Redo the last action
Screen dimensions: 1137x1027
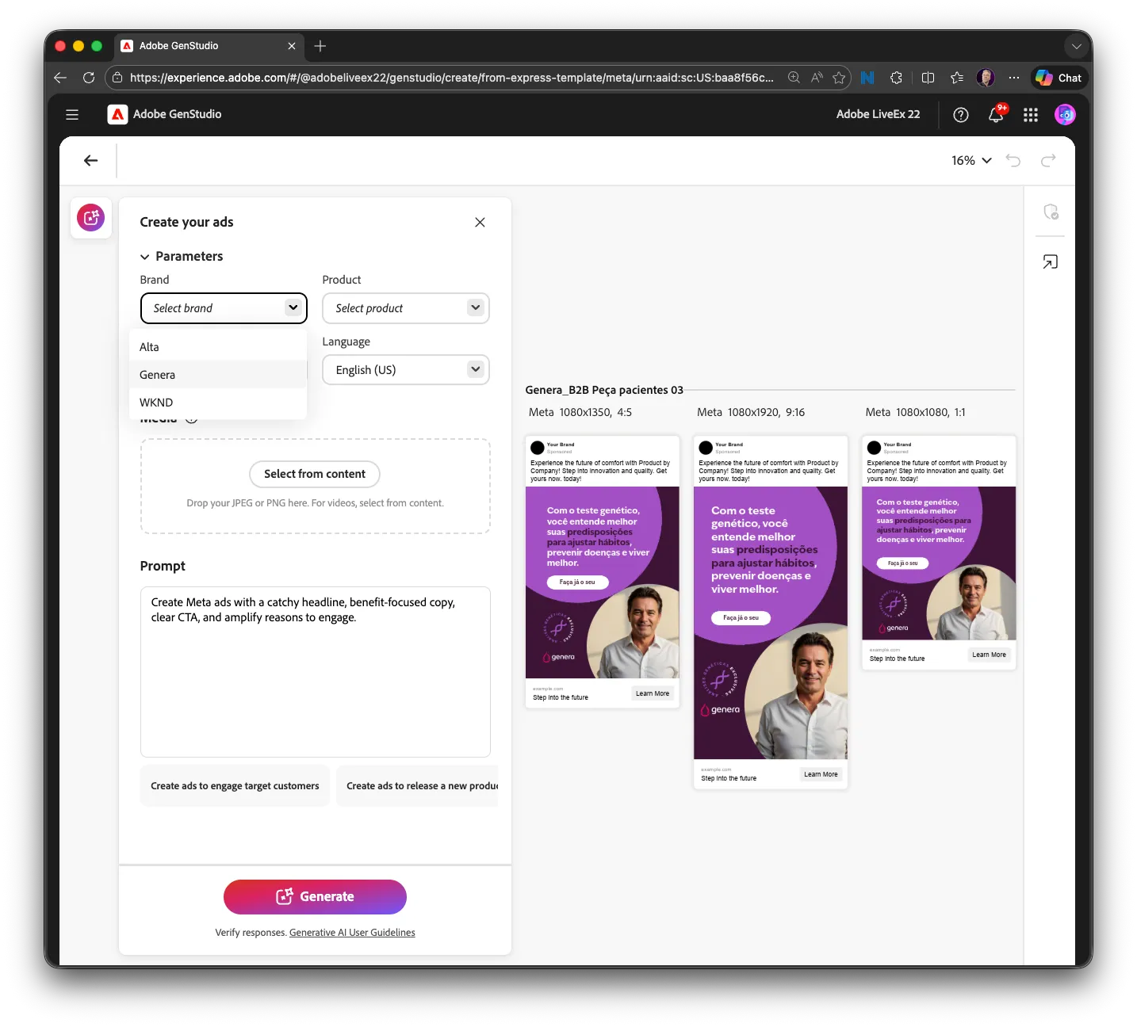click(1048, 161)
